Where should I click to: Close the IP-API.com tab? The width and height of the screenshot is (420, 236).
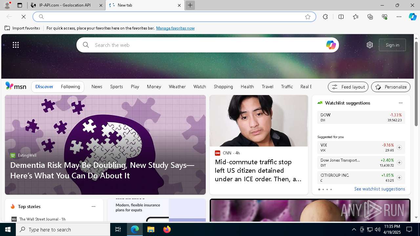tap(101, 5)
